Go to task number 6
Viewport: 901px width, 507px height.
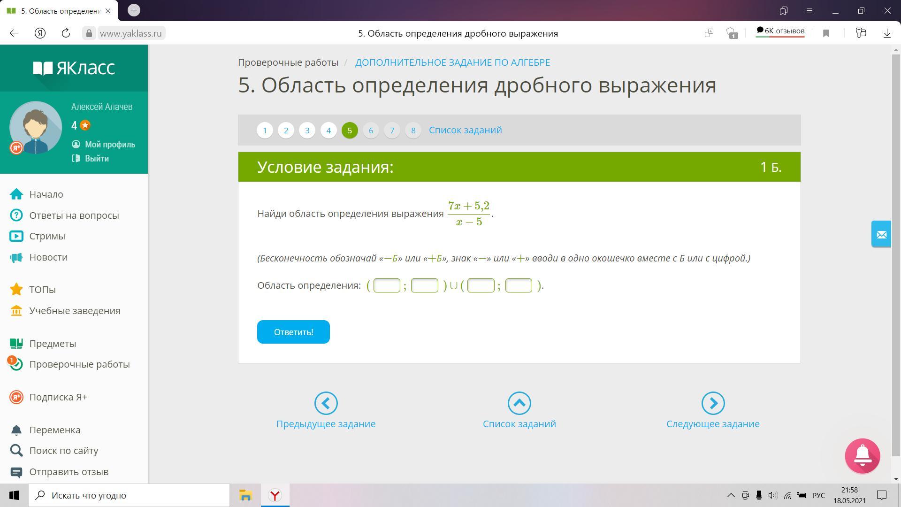coord(371,131)
